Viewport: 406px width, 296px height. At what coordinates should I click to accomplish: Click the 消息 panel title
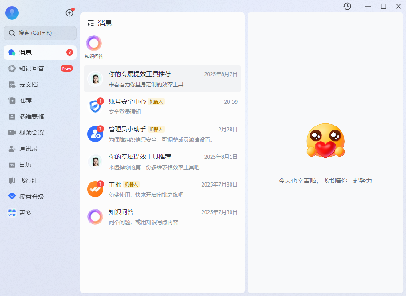pos(105,24)
